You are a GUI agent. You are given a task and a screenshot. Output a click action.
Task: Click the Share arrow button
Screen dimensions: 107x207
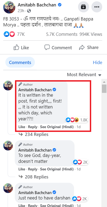tap(89, 48)
